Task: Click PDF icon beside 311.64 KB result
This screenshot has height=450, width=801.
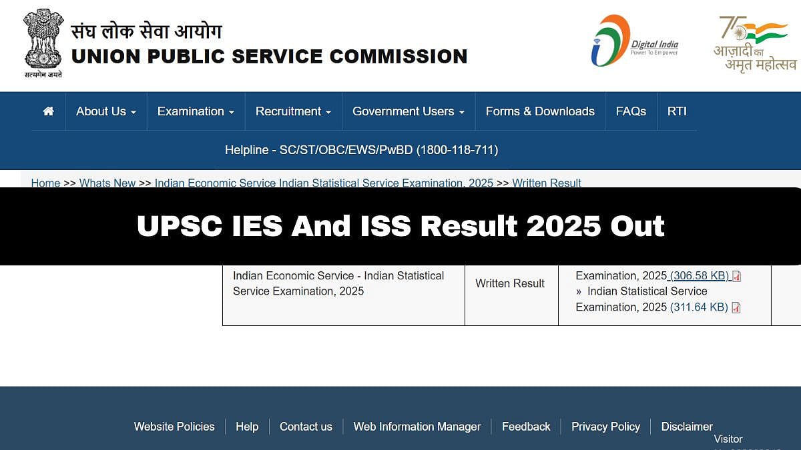Action: click(x=736, y=307)
